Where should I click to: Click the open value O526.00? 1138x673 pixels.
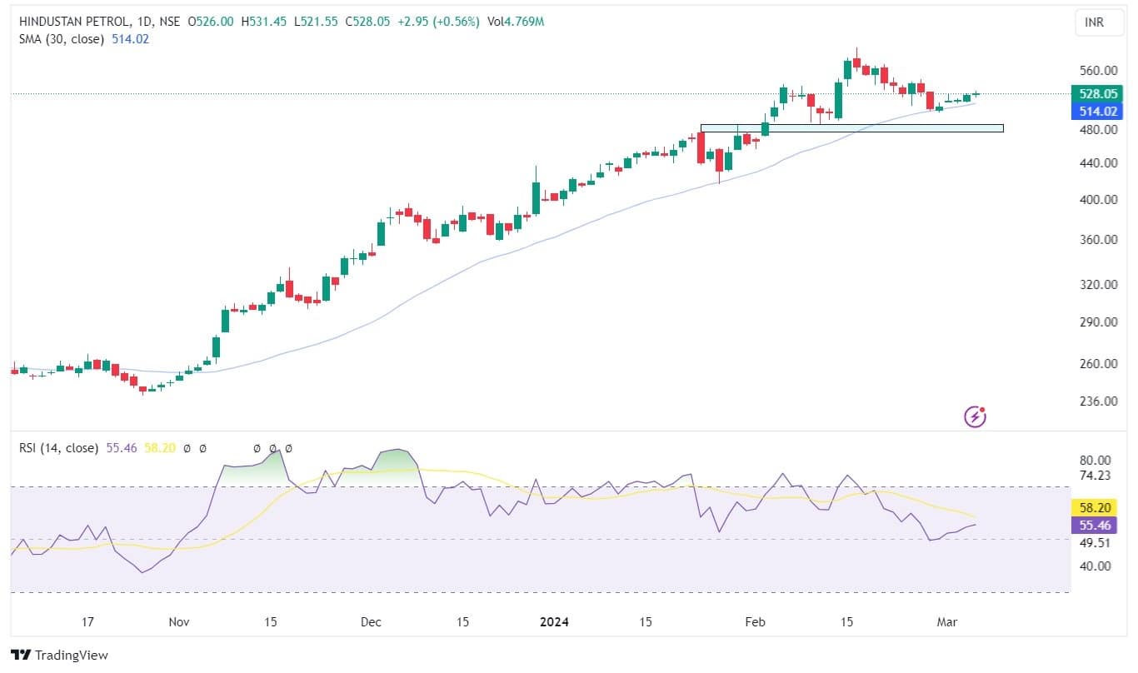[x=212, y=22]
